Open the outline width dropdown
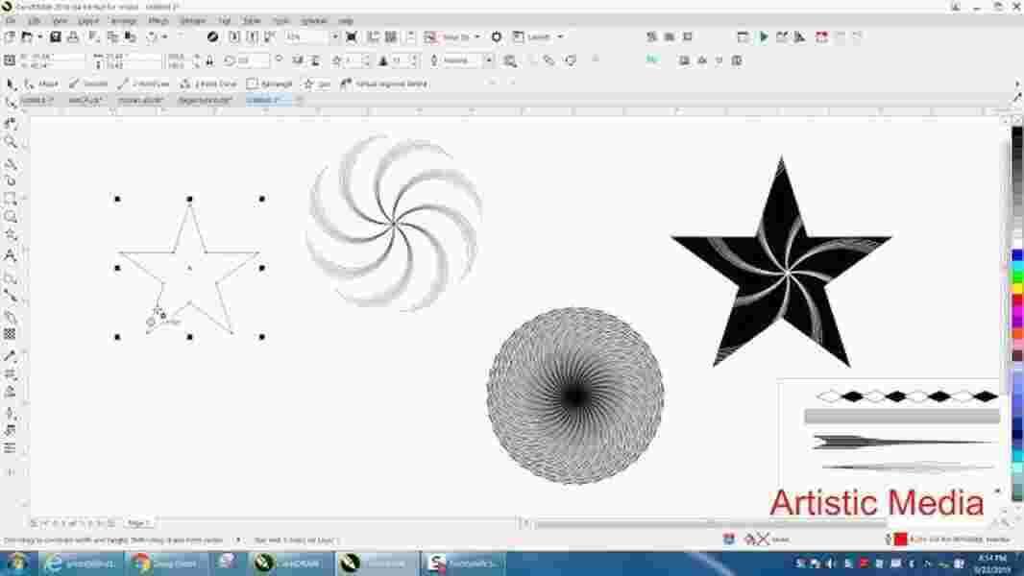This screenshot has width=1024, height=576. pos(489,60)
